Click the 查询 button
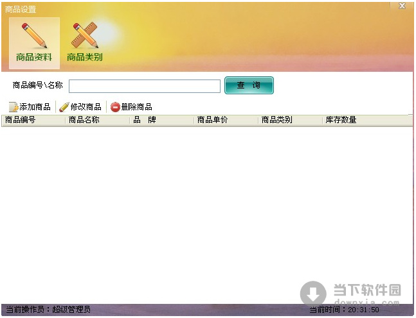 click(x=249, y=85)
